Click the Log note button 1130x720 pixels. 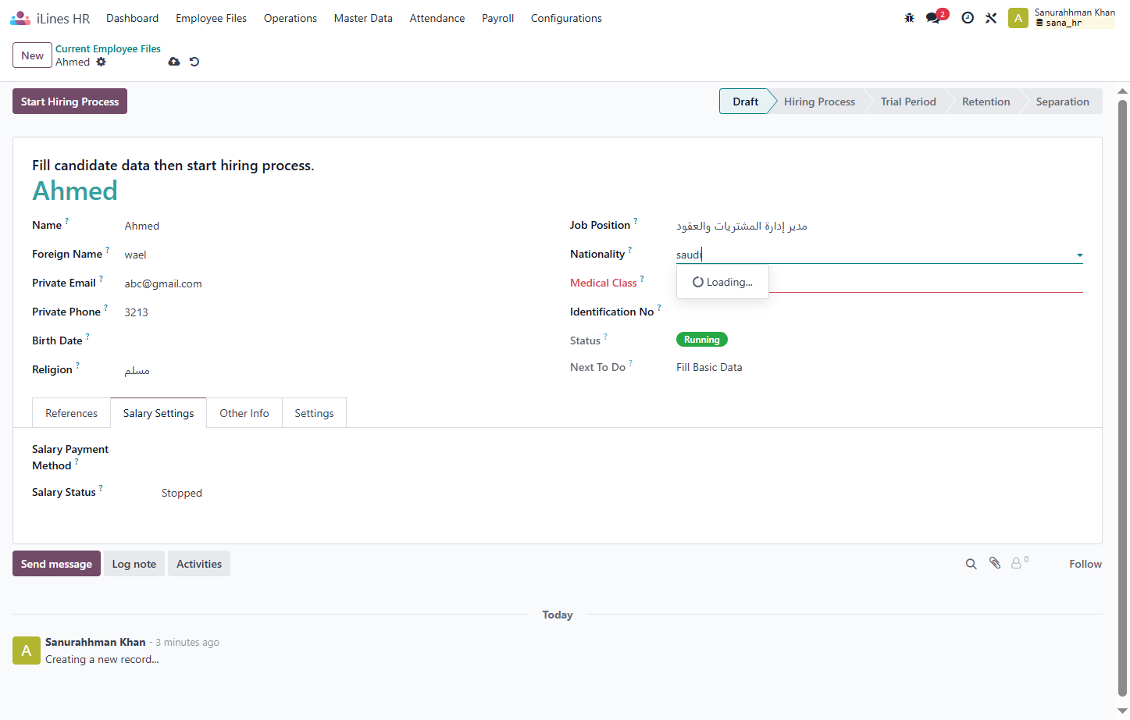(134, 564)
